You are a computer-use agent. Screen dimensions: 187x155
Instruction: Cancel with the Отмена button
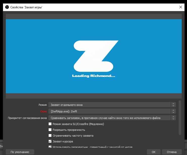pyautogui.click(x=172, y=152)
